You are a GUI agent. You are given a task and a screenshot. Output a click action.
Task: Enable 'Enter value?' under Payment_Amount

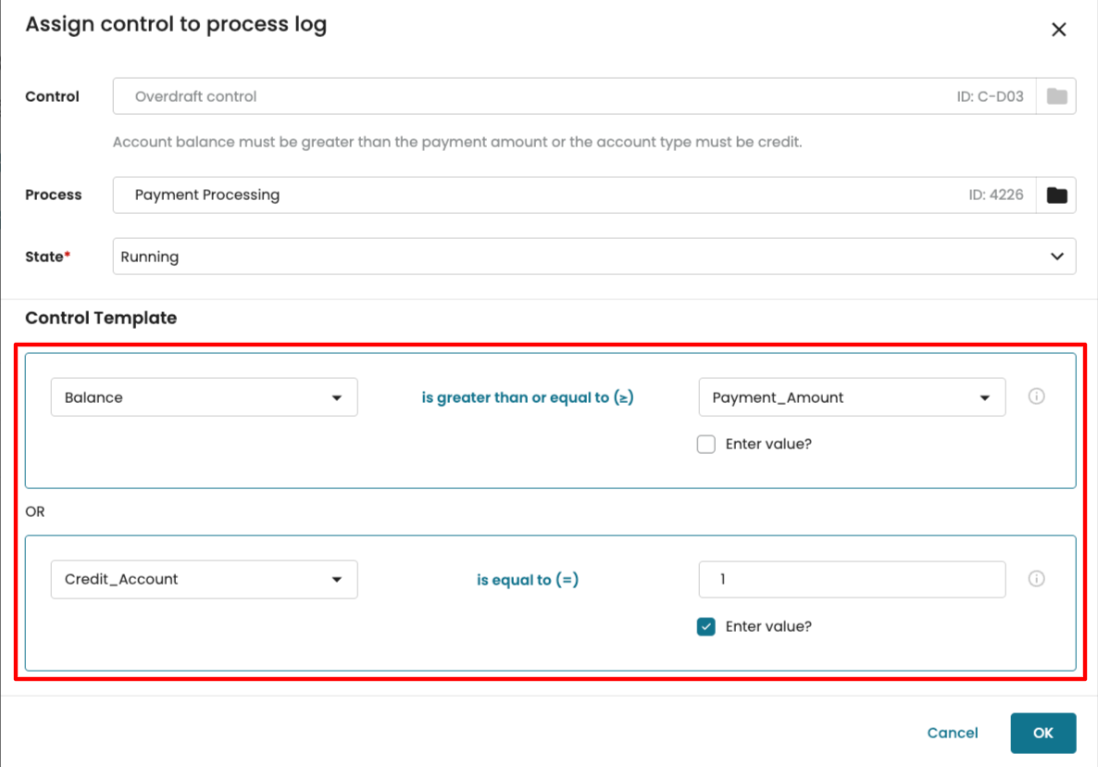706,445
